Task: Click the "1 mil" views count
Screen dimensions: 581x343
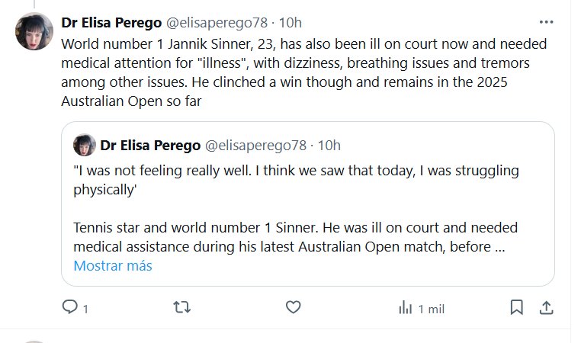Action: tap(430, 308)
